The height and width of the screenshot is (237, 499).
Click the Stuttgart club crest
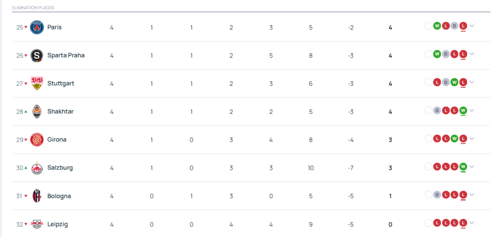(37, 83)
